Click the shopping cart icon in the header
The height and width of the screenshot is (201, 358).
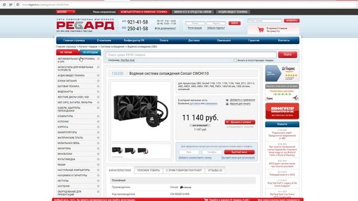coord(261,30)
